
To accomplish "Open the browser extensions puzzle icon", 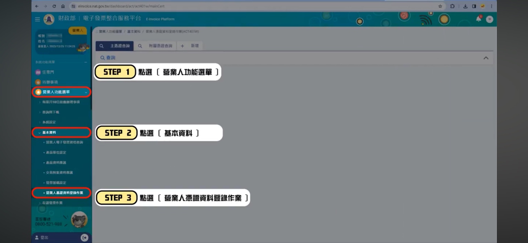I will pyautogui.click(x=452, y=6).
